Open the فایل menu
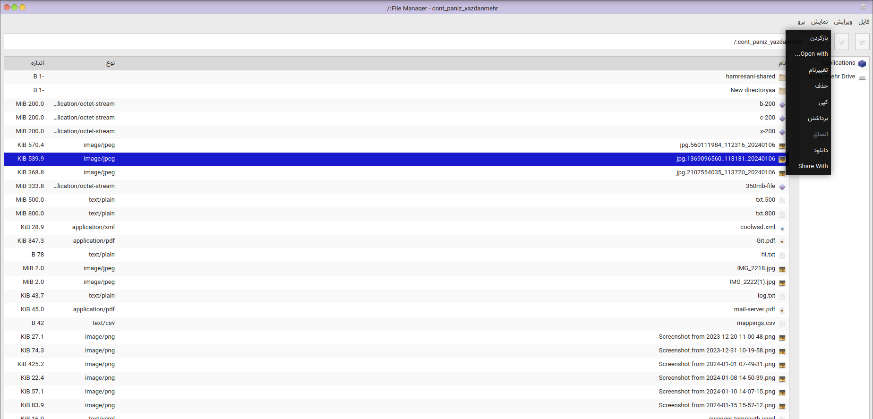873x419 pixels. [864, 22]
